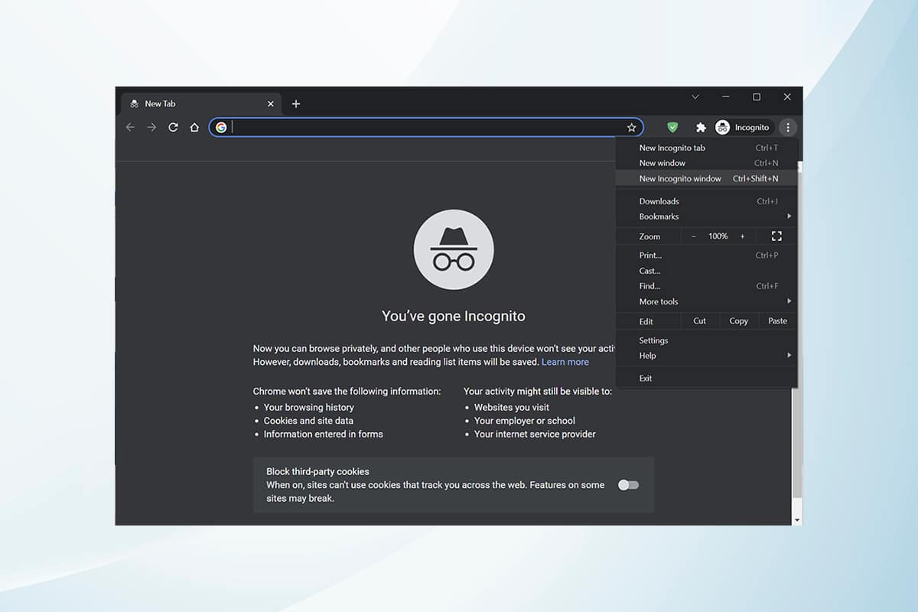The width and height of the screenshot is (918, 612).
Task: Click the back navigation arrow
Action: (130, 127)
